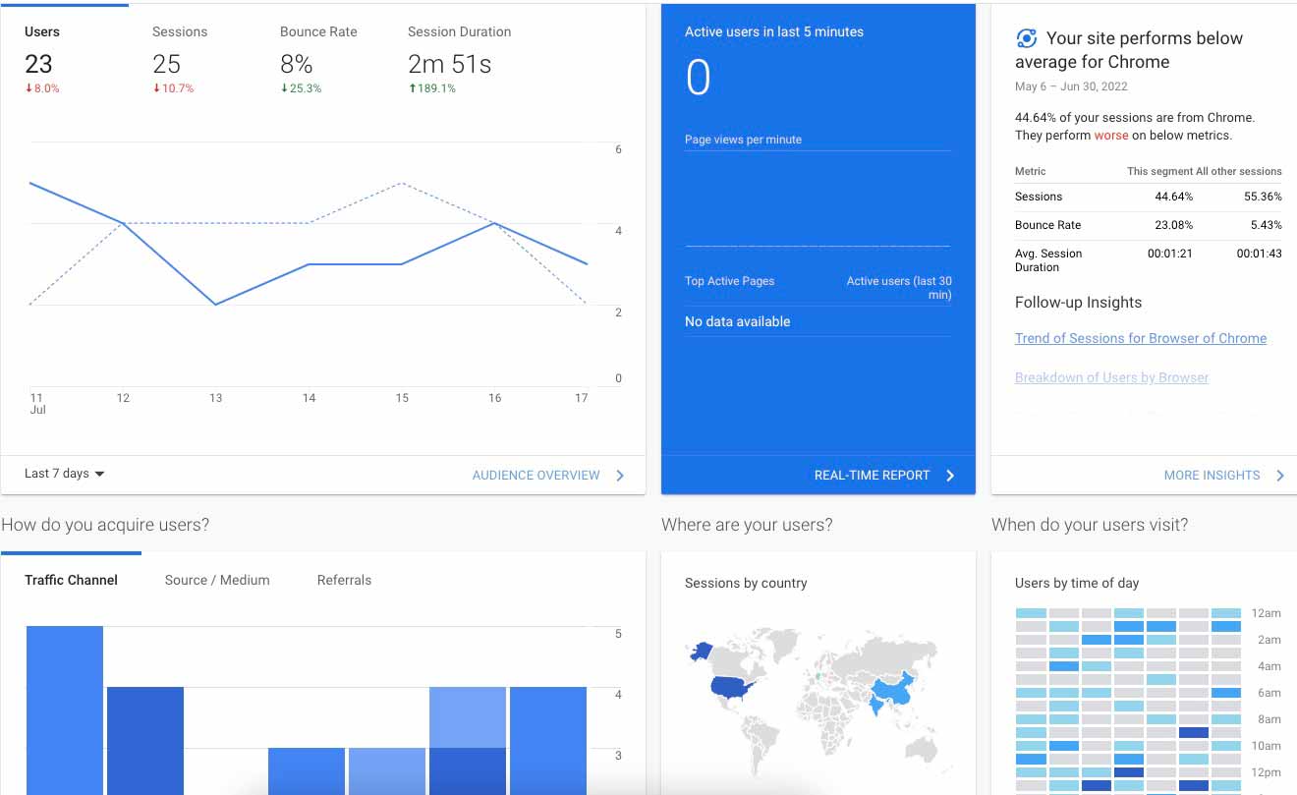Open the Referrals tab
Viewport: 1297px width, 795px height.
point(344,580)
